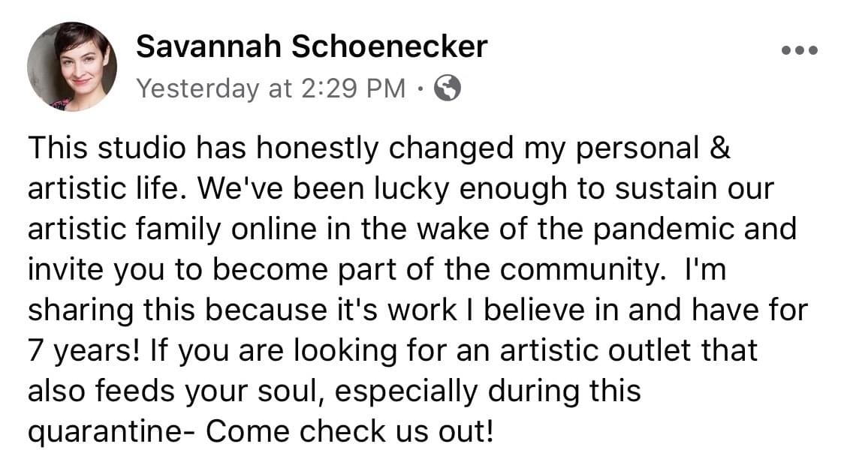Click the author name Savannah Schoenecker
The height and width of the screenshot is (468, 844).
312,48
